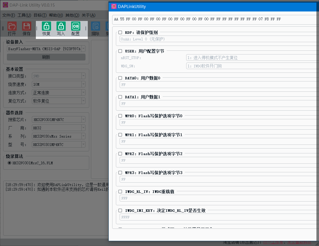Open the 文件(F) menu

[9, 15]
